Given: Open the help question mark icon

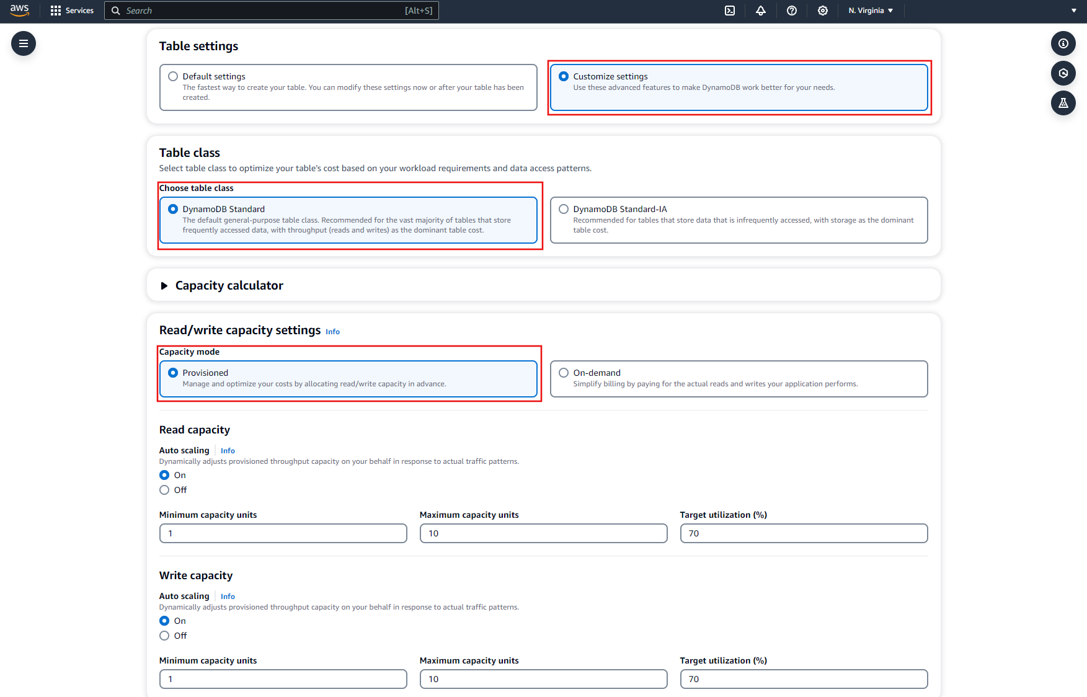Looking at the screenshot, I should click(792, 11).
